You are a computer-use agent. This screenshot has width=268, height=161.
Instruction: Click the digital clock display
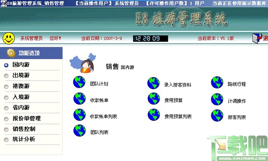tap(151, 38)
